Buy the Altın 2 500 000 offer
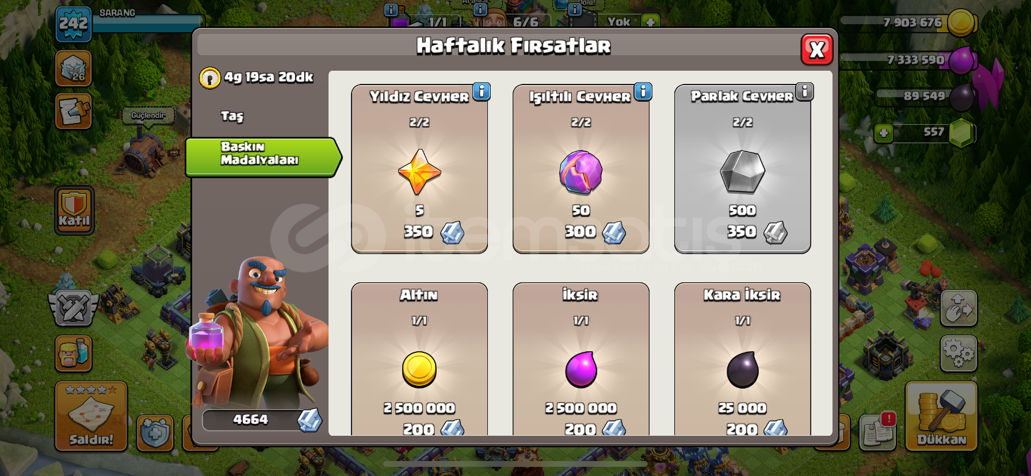The width and height of the screenshot is (1031, 476). point(419,359)
